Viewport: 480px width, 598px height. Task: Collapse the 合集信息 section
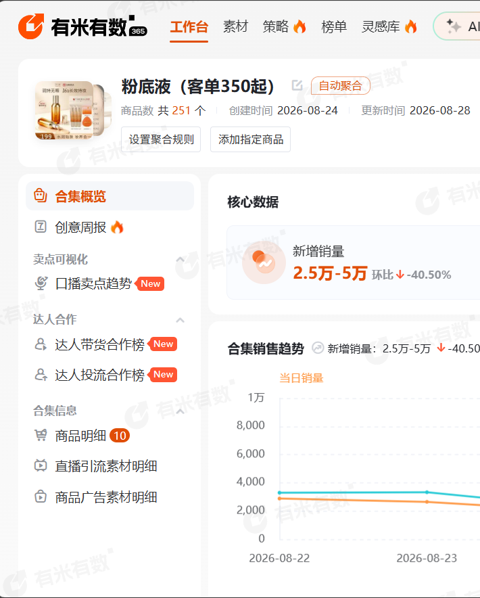(181, 411)
